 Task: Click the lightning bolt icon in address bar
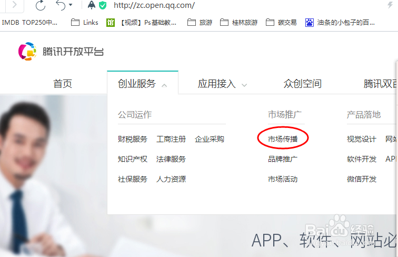click(x=390, y=5)
